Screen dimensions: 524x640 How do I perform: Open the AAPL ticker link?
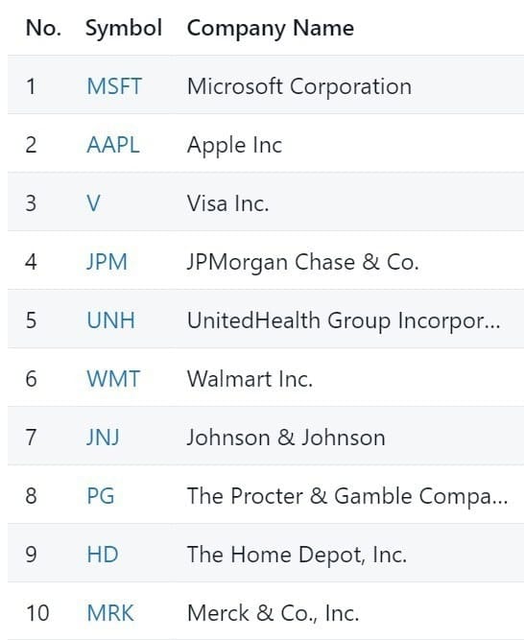coord(113,145)
